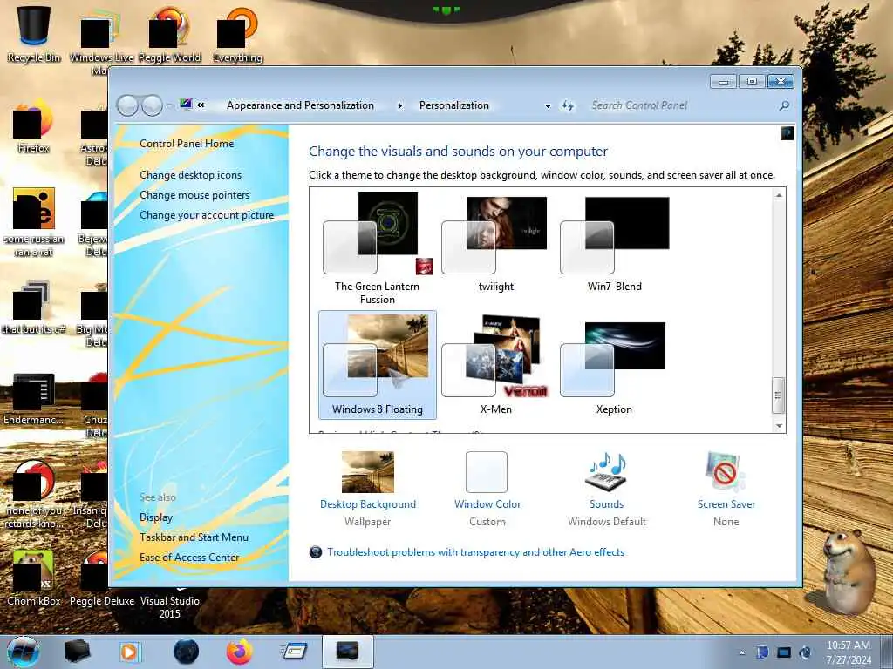Open Desktop Background wallpaper settings
Viewport: 893px width, 669px height.
click(368, 471)
